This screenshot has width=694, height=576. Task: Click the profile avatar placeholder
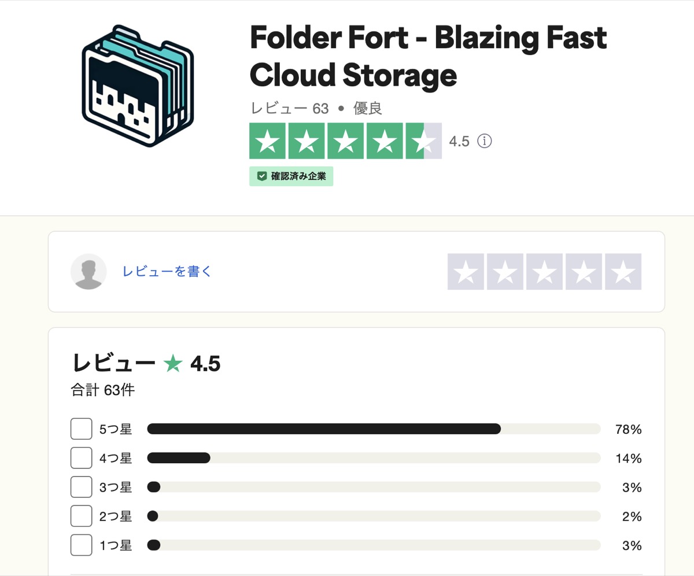[x=88, y=272]
